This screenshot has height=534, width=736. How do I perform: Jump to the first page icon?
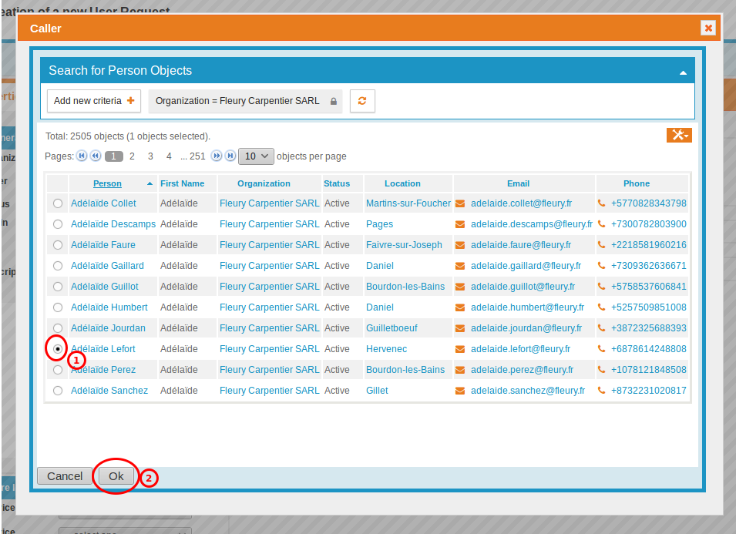(x=82, y=156)
